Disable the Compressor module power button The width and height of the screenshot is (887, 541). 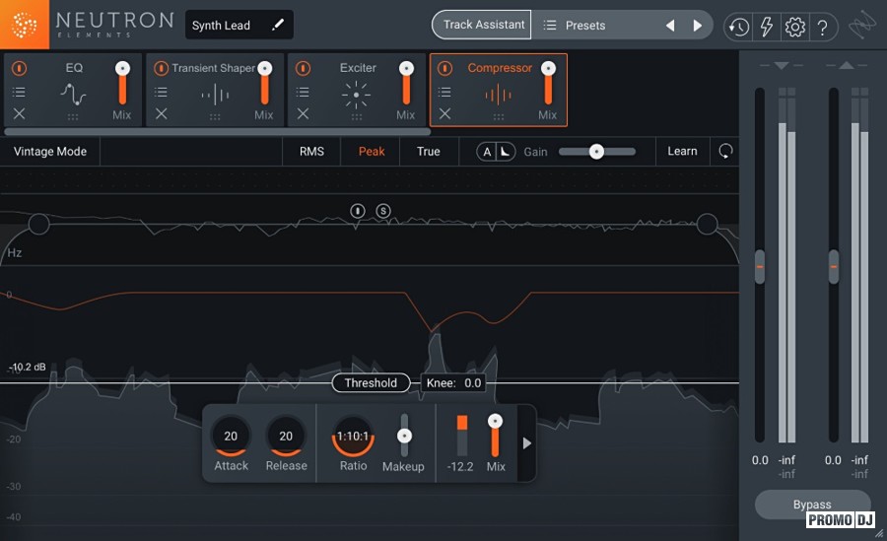(x=444, y=69)
